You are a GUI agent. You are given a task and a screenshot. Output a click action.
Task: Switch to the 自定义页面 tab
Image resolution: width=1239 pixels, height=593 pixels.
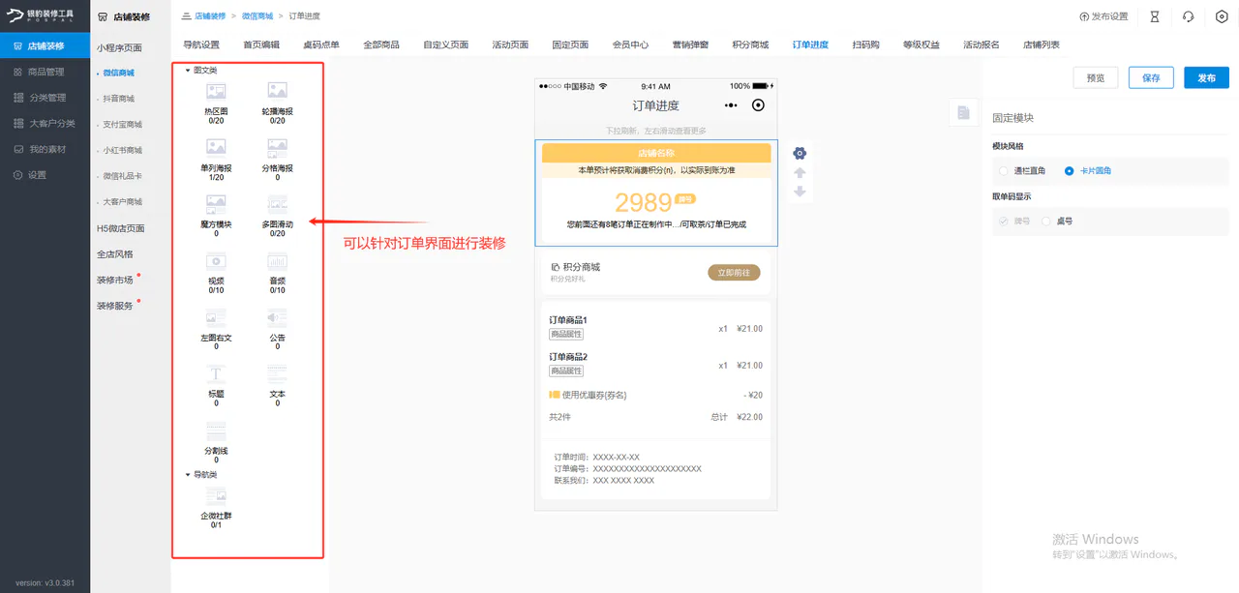(x=445, y=44)
